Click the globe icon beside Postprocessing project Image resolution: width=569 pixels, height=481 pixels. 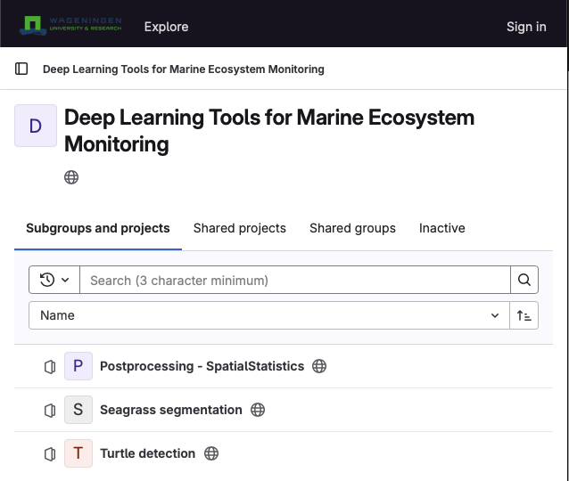click(319, 366)
